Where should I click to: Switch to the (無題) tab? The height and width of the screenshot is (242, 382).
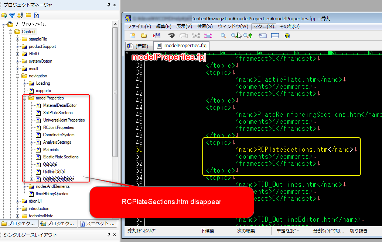coord(139,46)
